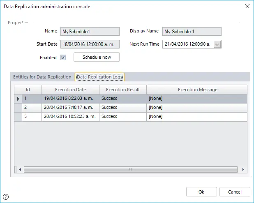
Task: Click the Next Run Time date value
Action: (x=188, y=44)
